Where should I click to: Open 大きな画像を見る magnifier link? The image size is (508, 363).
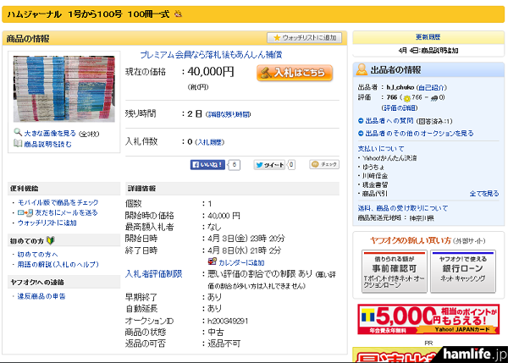(x=48, y=133)
